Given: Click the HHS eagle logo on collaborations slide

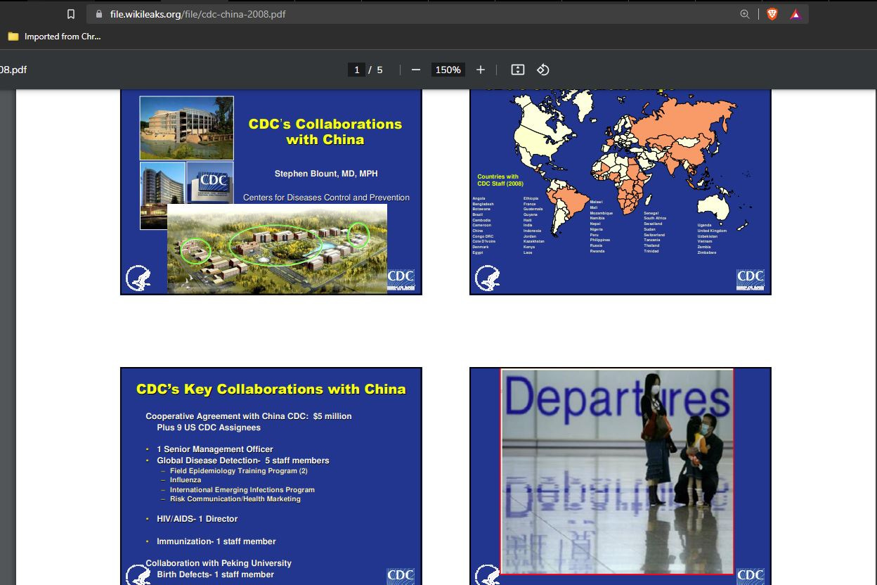Looking at the screenshot, I should [138, 575].
